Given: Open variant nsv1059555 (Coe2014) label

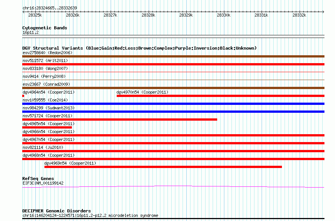Looking at the screenshot, I should point(45,100).
